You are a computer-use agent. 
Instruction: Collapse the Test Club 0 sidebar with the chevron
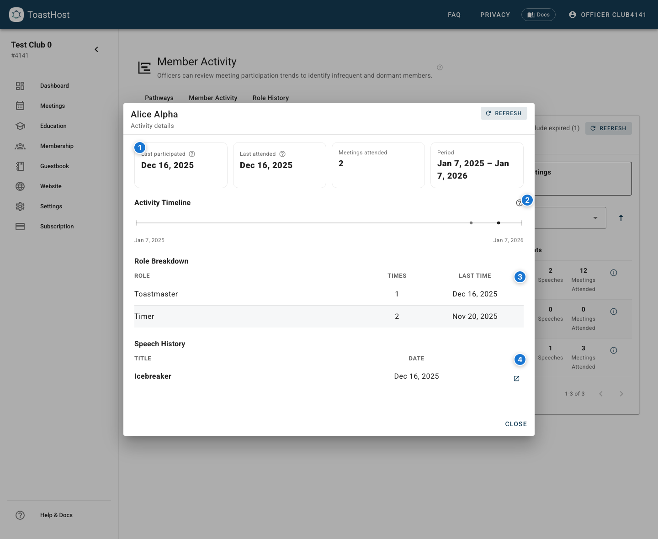point(96,49)
